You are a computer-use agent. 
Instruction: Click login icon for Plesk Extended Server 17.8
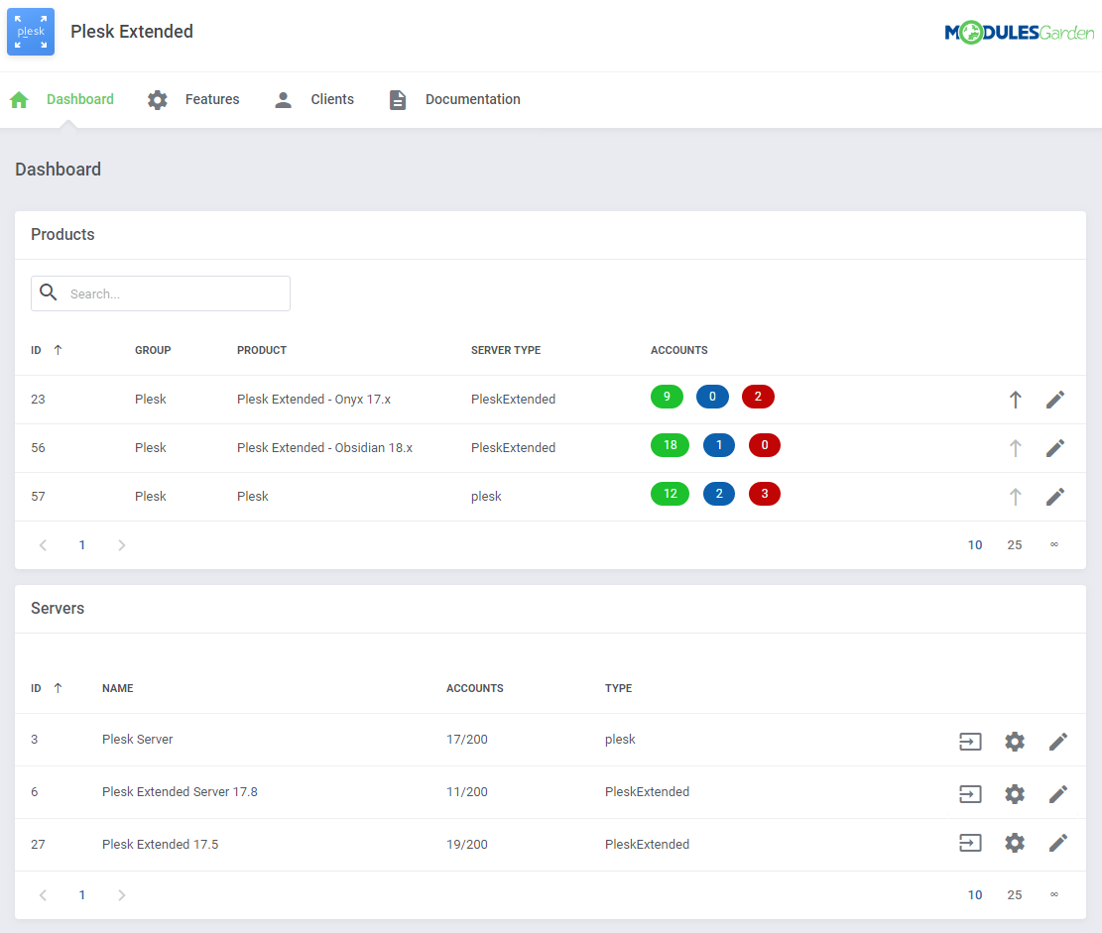pos(970,794)
